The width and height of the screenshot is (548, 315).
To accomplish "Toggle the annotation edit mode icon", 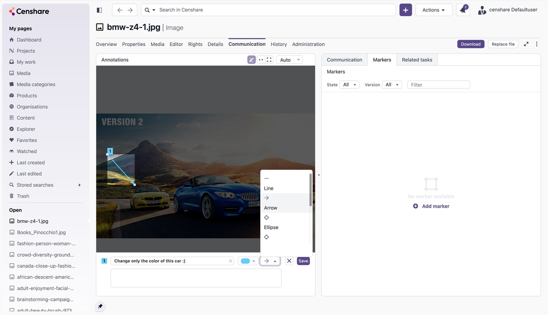I will pyautogui.click(x=251, y=60).
